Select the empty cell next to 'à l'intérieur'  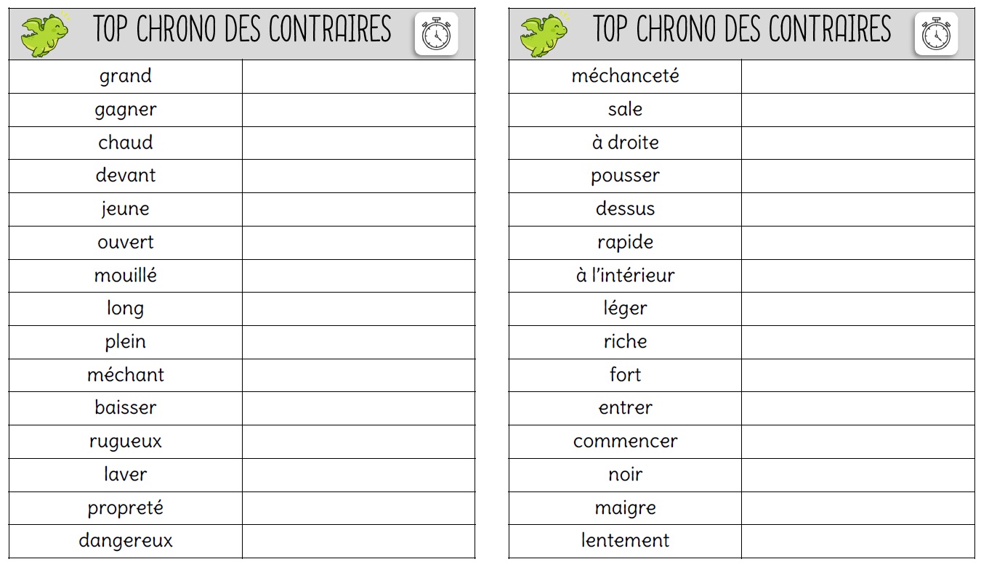pos(858,276)
